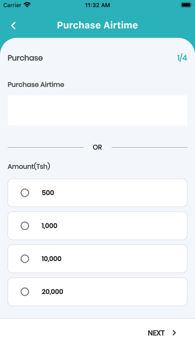Tap the 11:32 AM clock

click(97, 5)
